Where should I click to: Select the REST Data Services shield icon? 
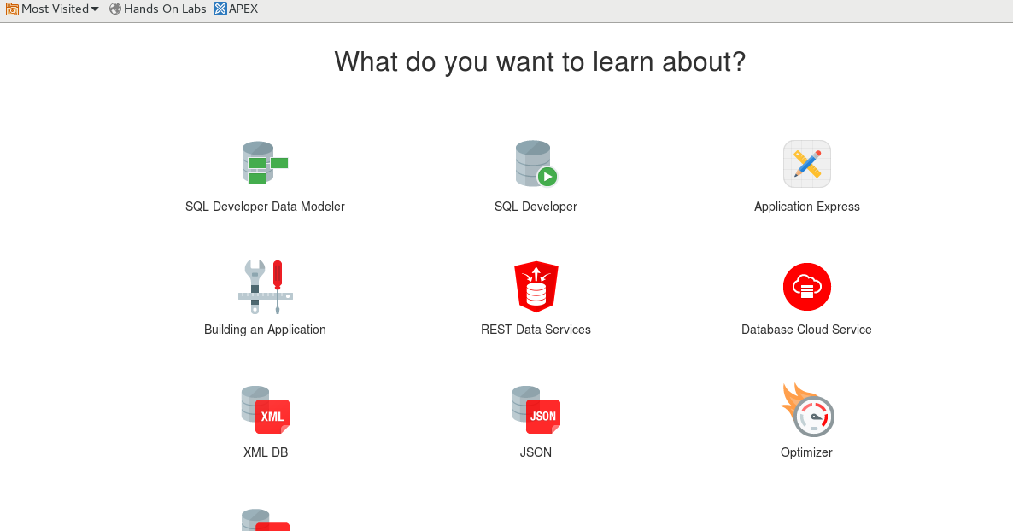536,286
